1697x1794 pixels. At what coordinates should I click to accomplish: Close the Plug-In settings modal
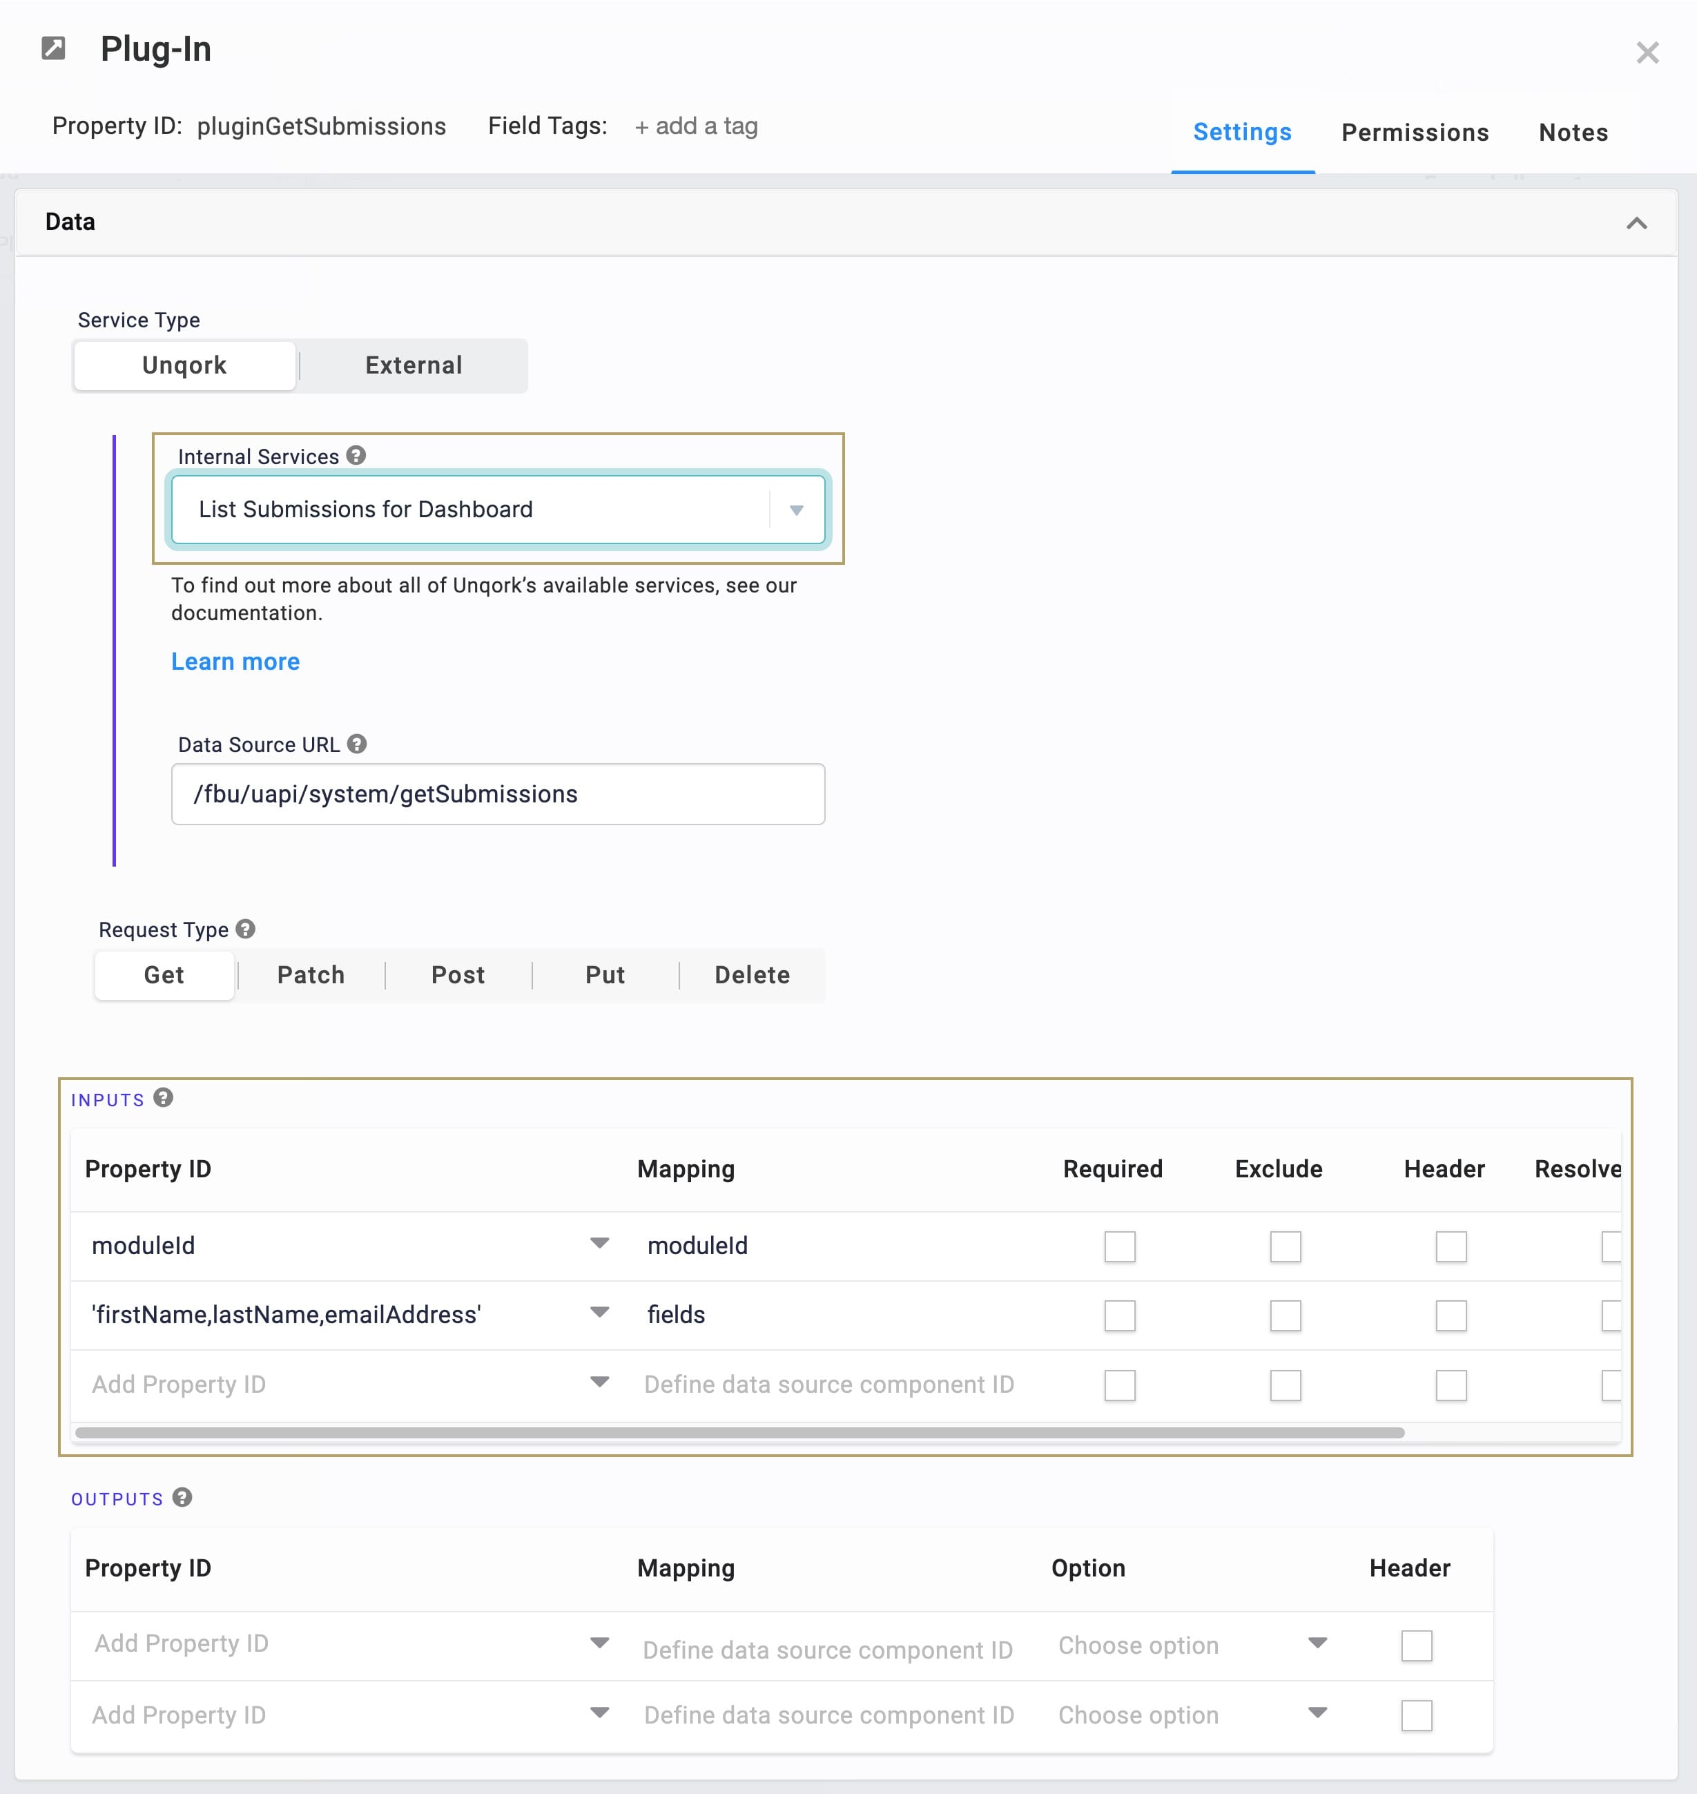click(x=1647, y=52)
